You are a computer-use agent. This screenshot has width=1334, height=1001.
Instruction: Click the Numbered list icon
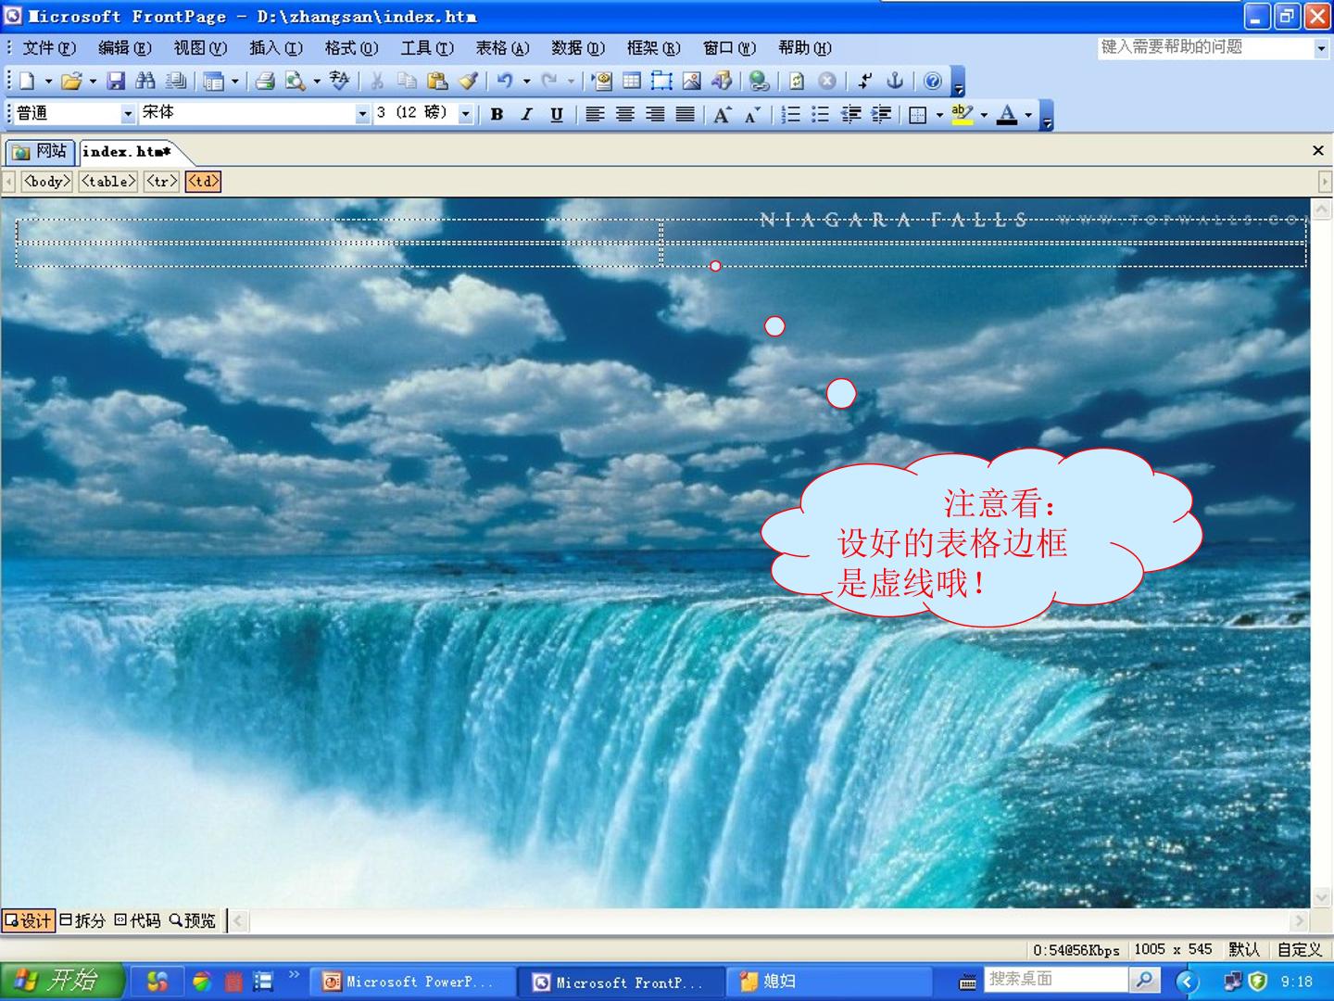point(790,114)
